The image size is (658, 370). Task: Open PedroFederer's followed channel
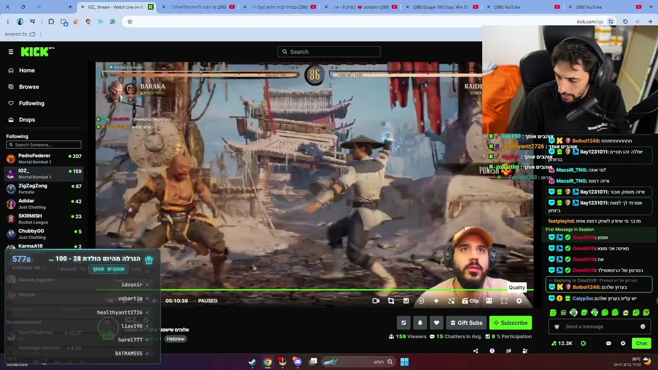pos(44,159)
